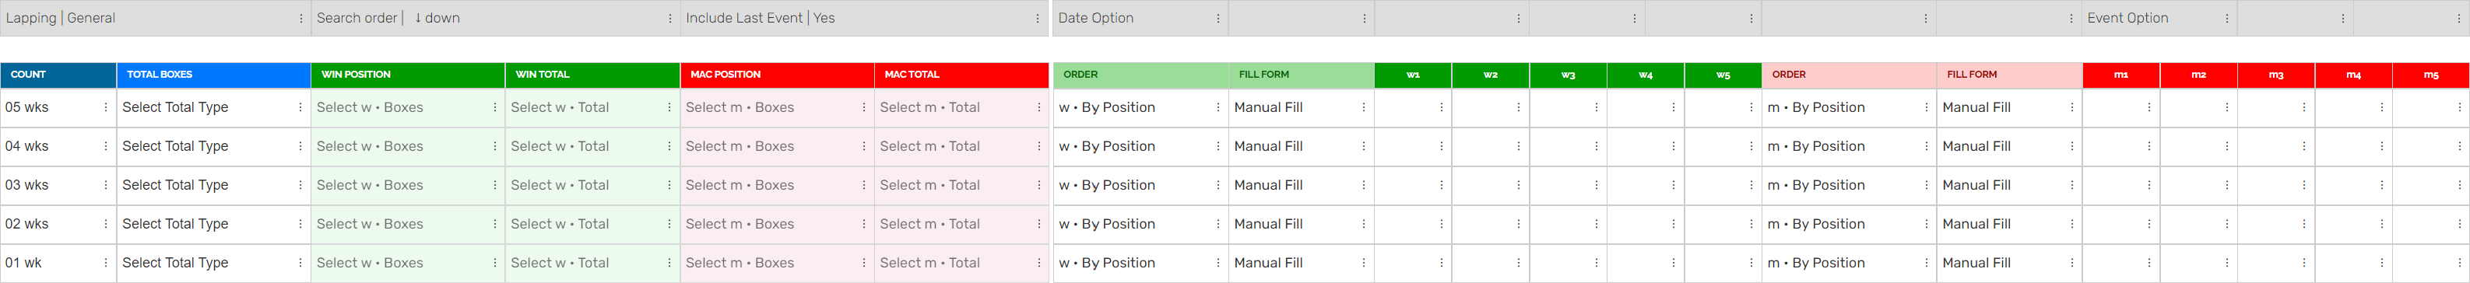Click the MAC TOTAL column header
Image resolution: width=2470 pixels, height=283 pixels.
pyautogui.click(x=961, y=75)
